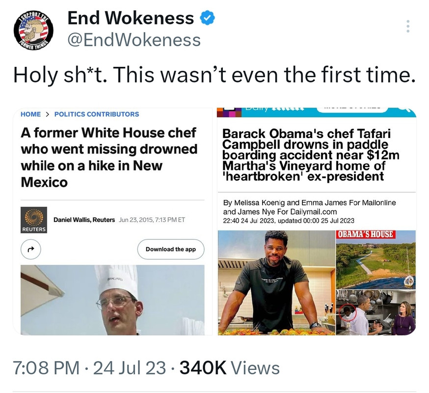The height and width of the screenshot is (393, 429).
Task: Click the blue verified checkmark badge
Action: tap(208, 18)
